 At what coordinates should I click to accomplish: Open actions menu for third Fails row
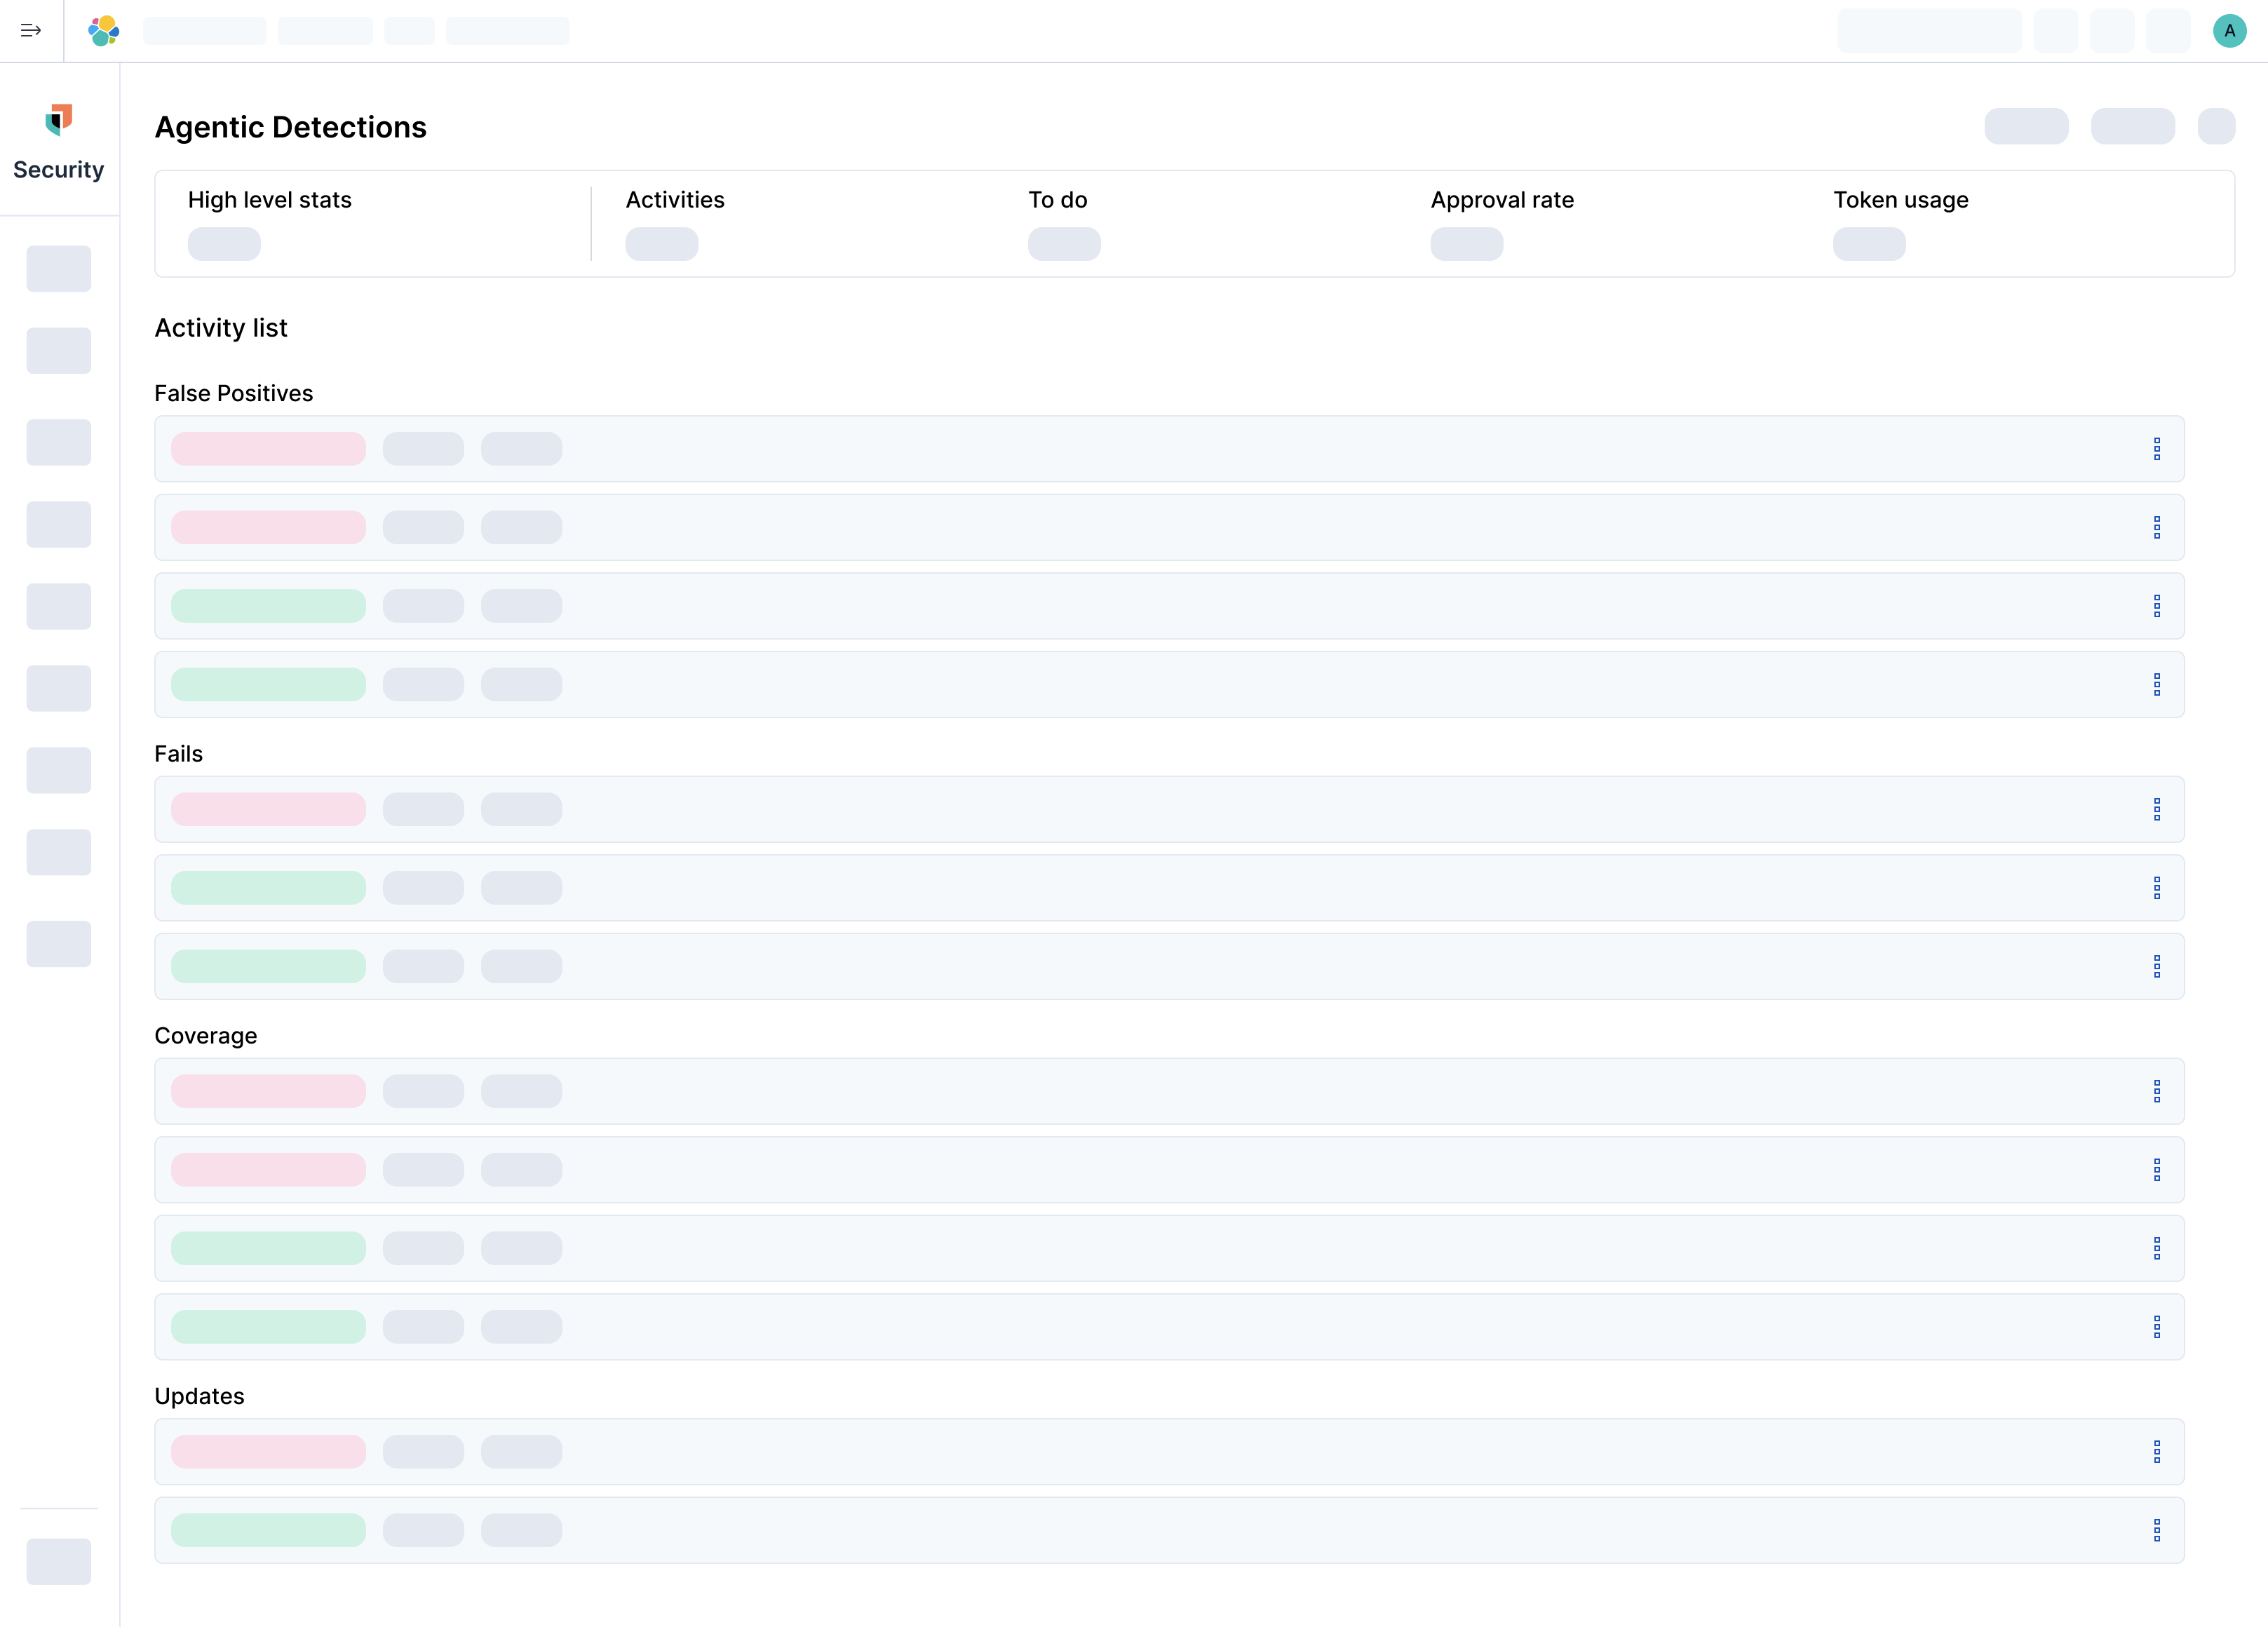[x=2156, y=966]
